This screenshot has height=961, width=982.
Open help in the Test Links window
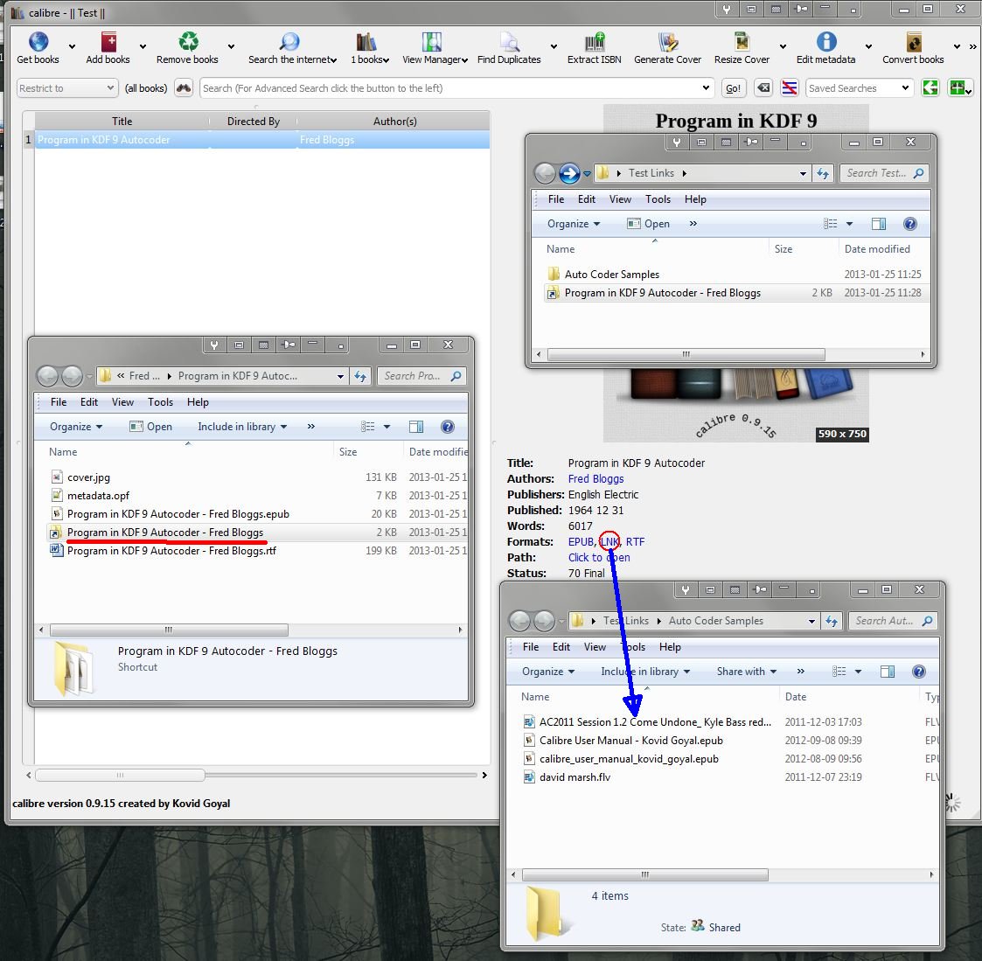[x=910, y=224]
